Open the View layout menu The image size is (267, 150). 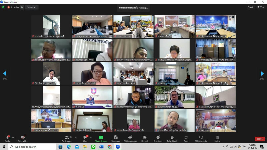point(260,7)
